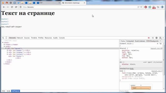Expand the div id="header" node
The image size is (166, 93).
(x=8, y=50)
